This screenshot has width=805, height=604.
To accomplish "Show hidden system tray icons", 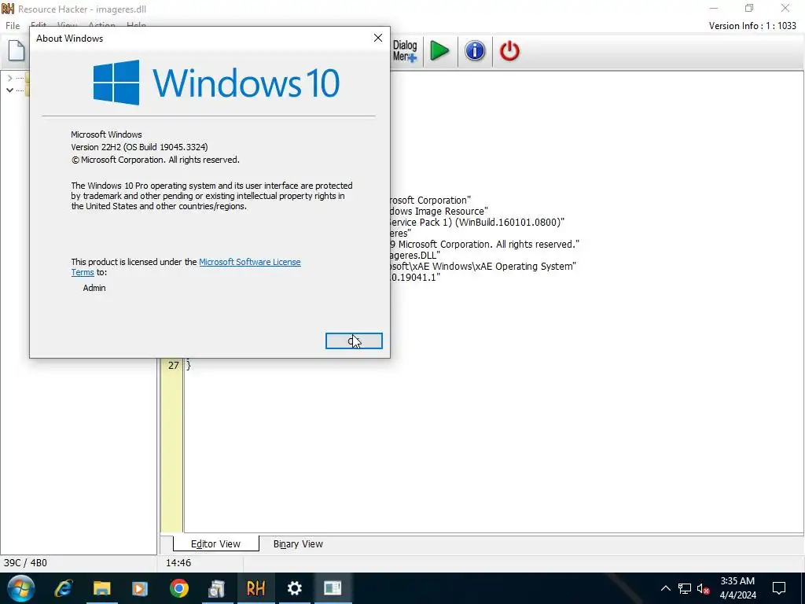I will (665, 588).
